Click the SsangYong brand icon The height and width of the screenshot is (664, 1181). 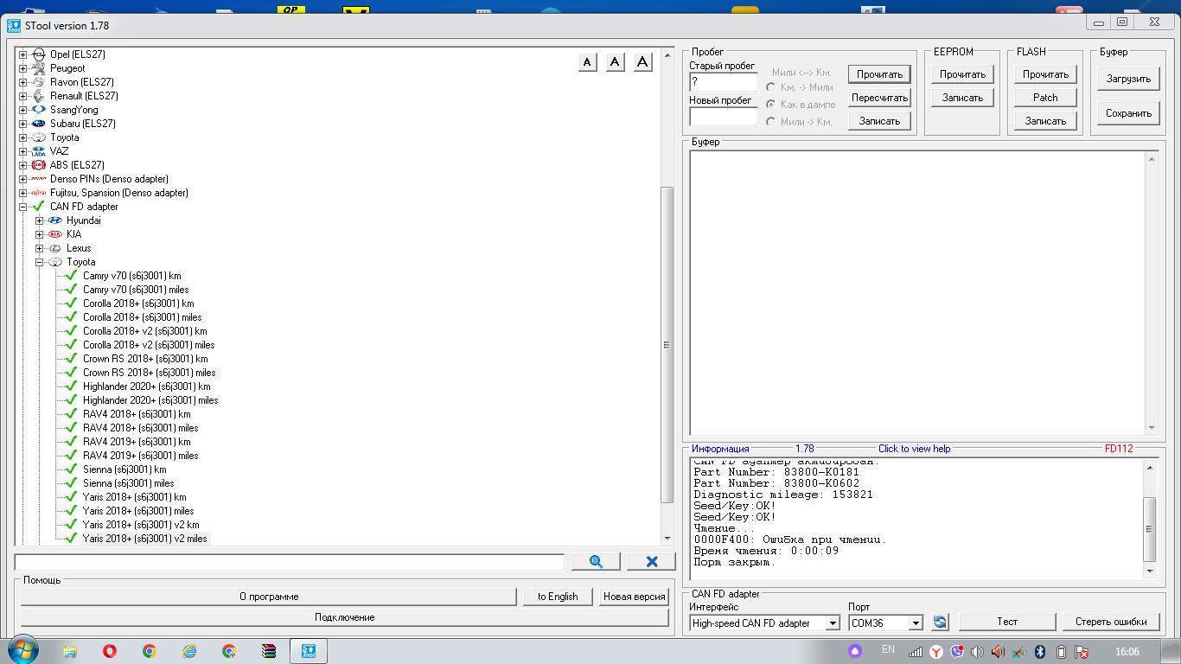coord(38,110)
